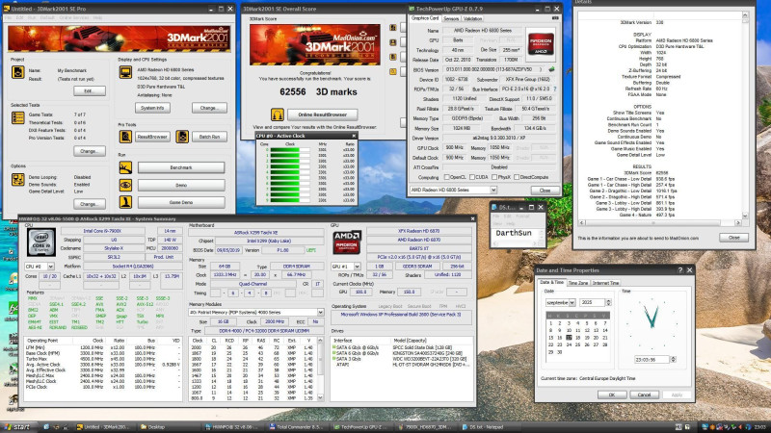Click the Options settings icon in 3DMark
This screenshot has height=433, width=771.
click(x=17, y=179)
